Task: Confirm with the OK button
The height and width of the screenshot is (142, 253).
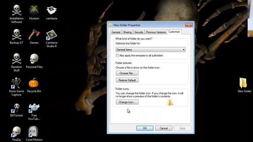Action: (145, 128)
